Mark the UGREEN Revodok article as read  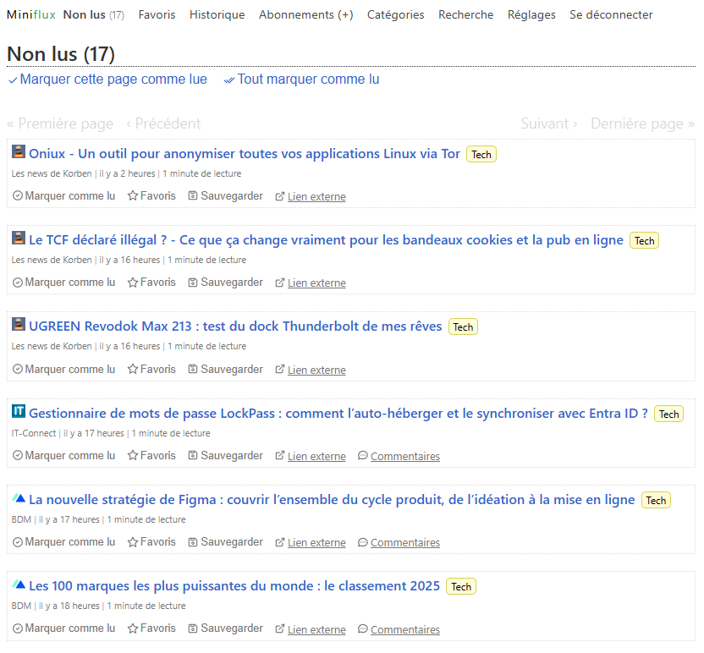tap(63, 370)
